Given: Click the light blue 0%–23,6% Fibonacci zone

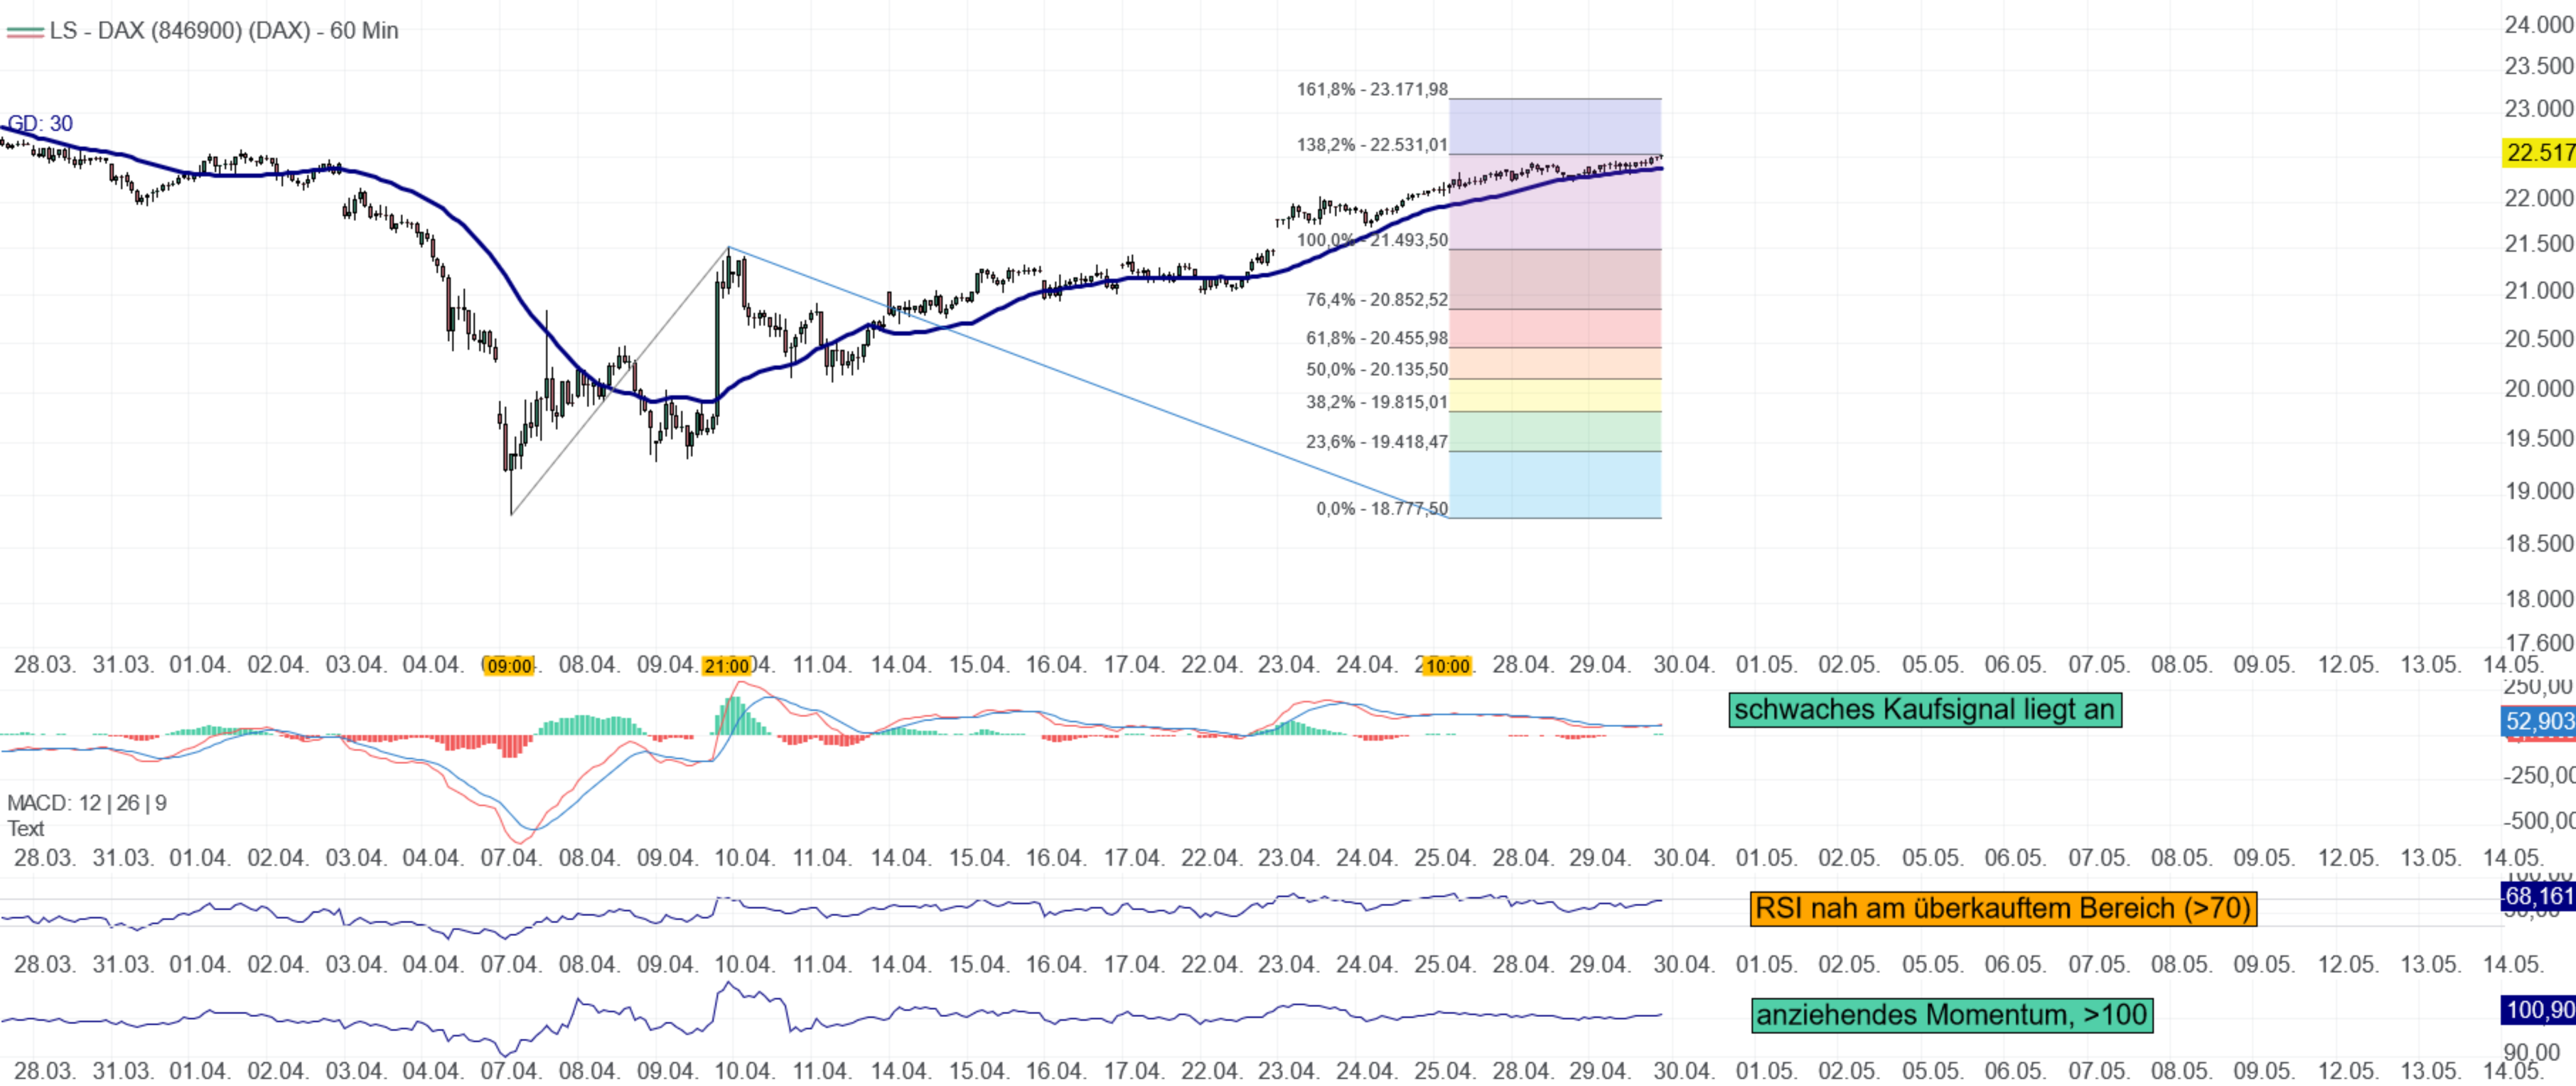Looking at the screenshot, I should 1555,485.
